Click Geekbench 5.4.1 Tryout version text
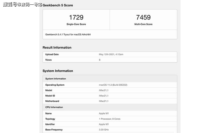This screenshot has height=133, width=219. click(68, 35)
